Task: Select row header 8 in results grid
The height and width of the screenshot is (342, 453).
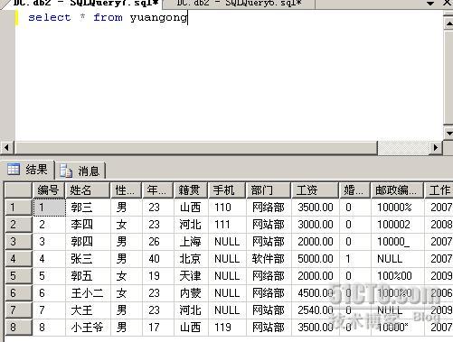Action: coord(18,328)
